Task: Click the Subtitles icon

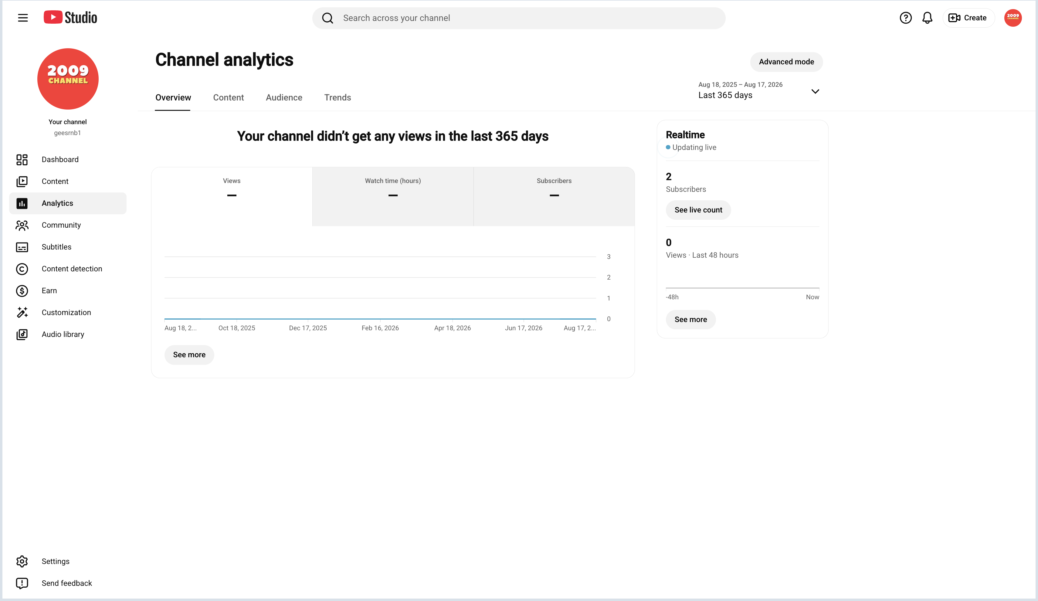Action: (x=22, y=247)
